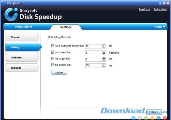Decrease the Are smaller than MB value

[x=104, y=66]
